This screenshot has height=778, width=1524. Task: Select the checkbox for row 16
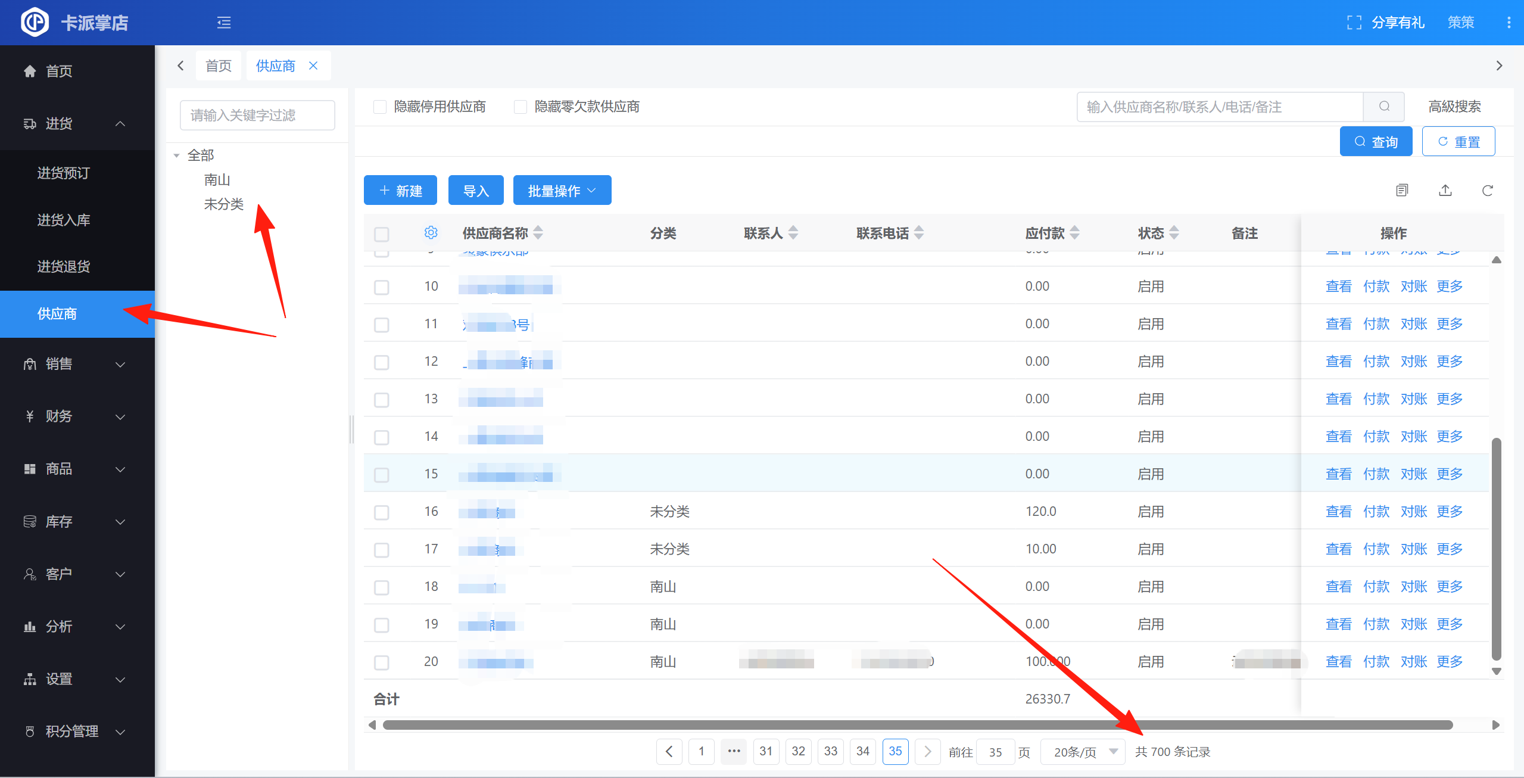382,512
